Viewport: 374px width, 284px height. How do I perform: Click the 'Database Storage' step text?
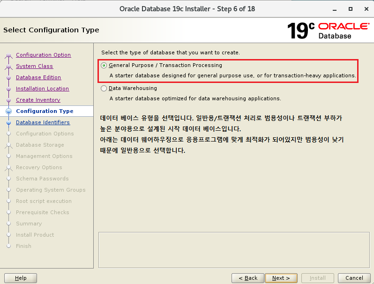pos(40,145)
